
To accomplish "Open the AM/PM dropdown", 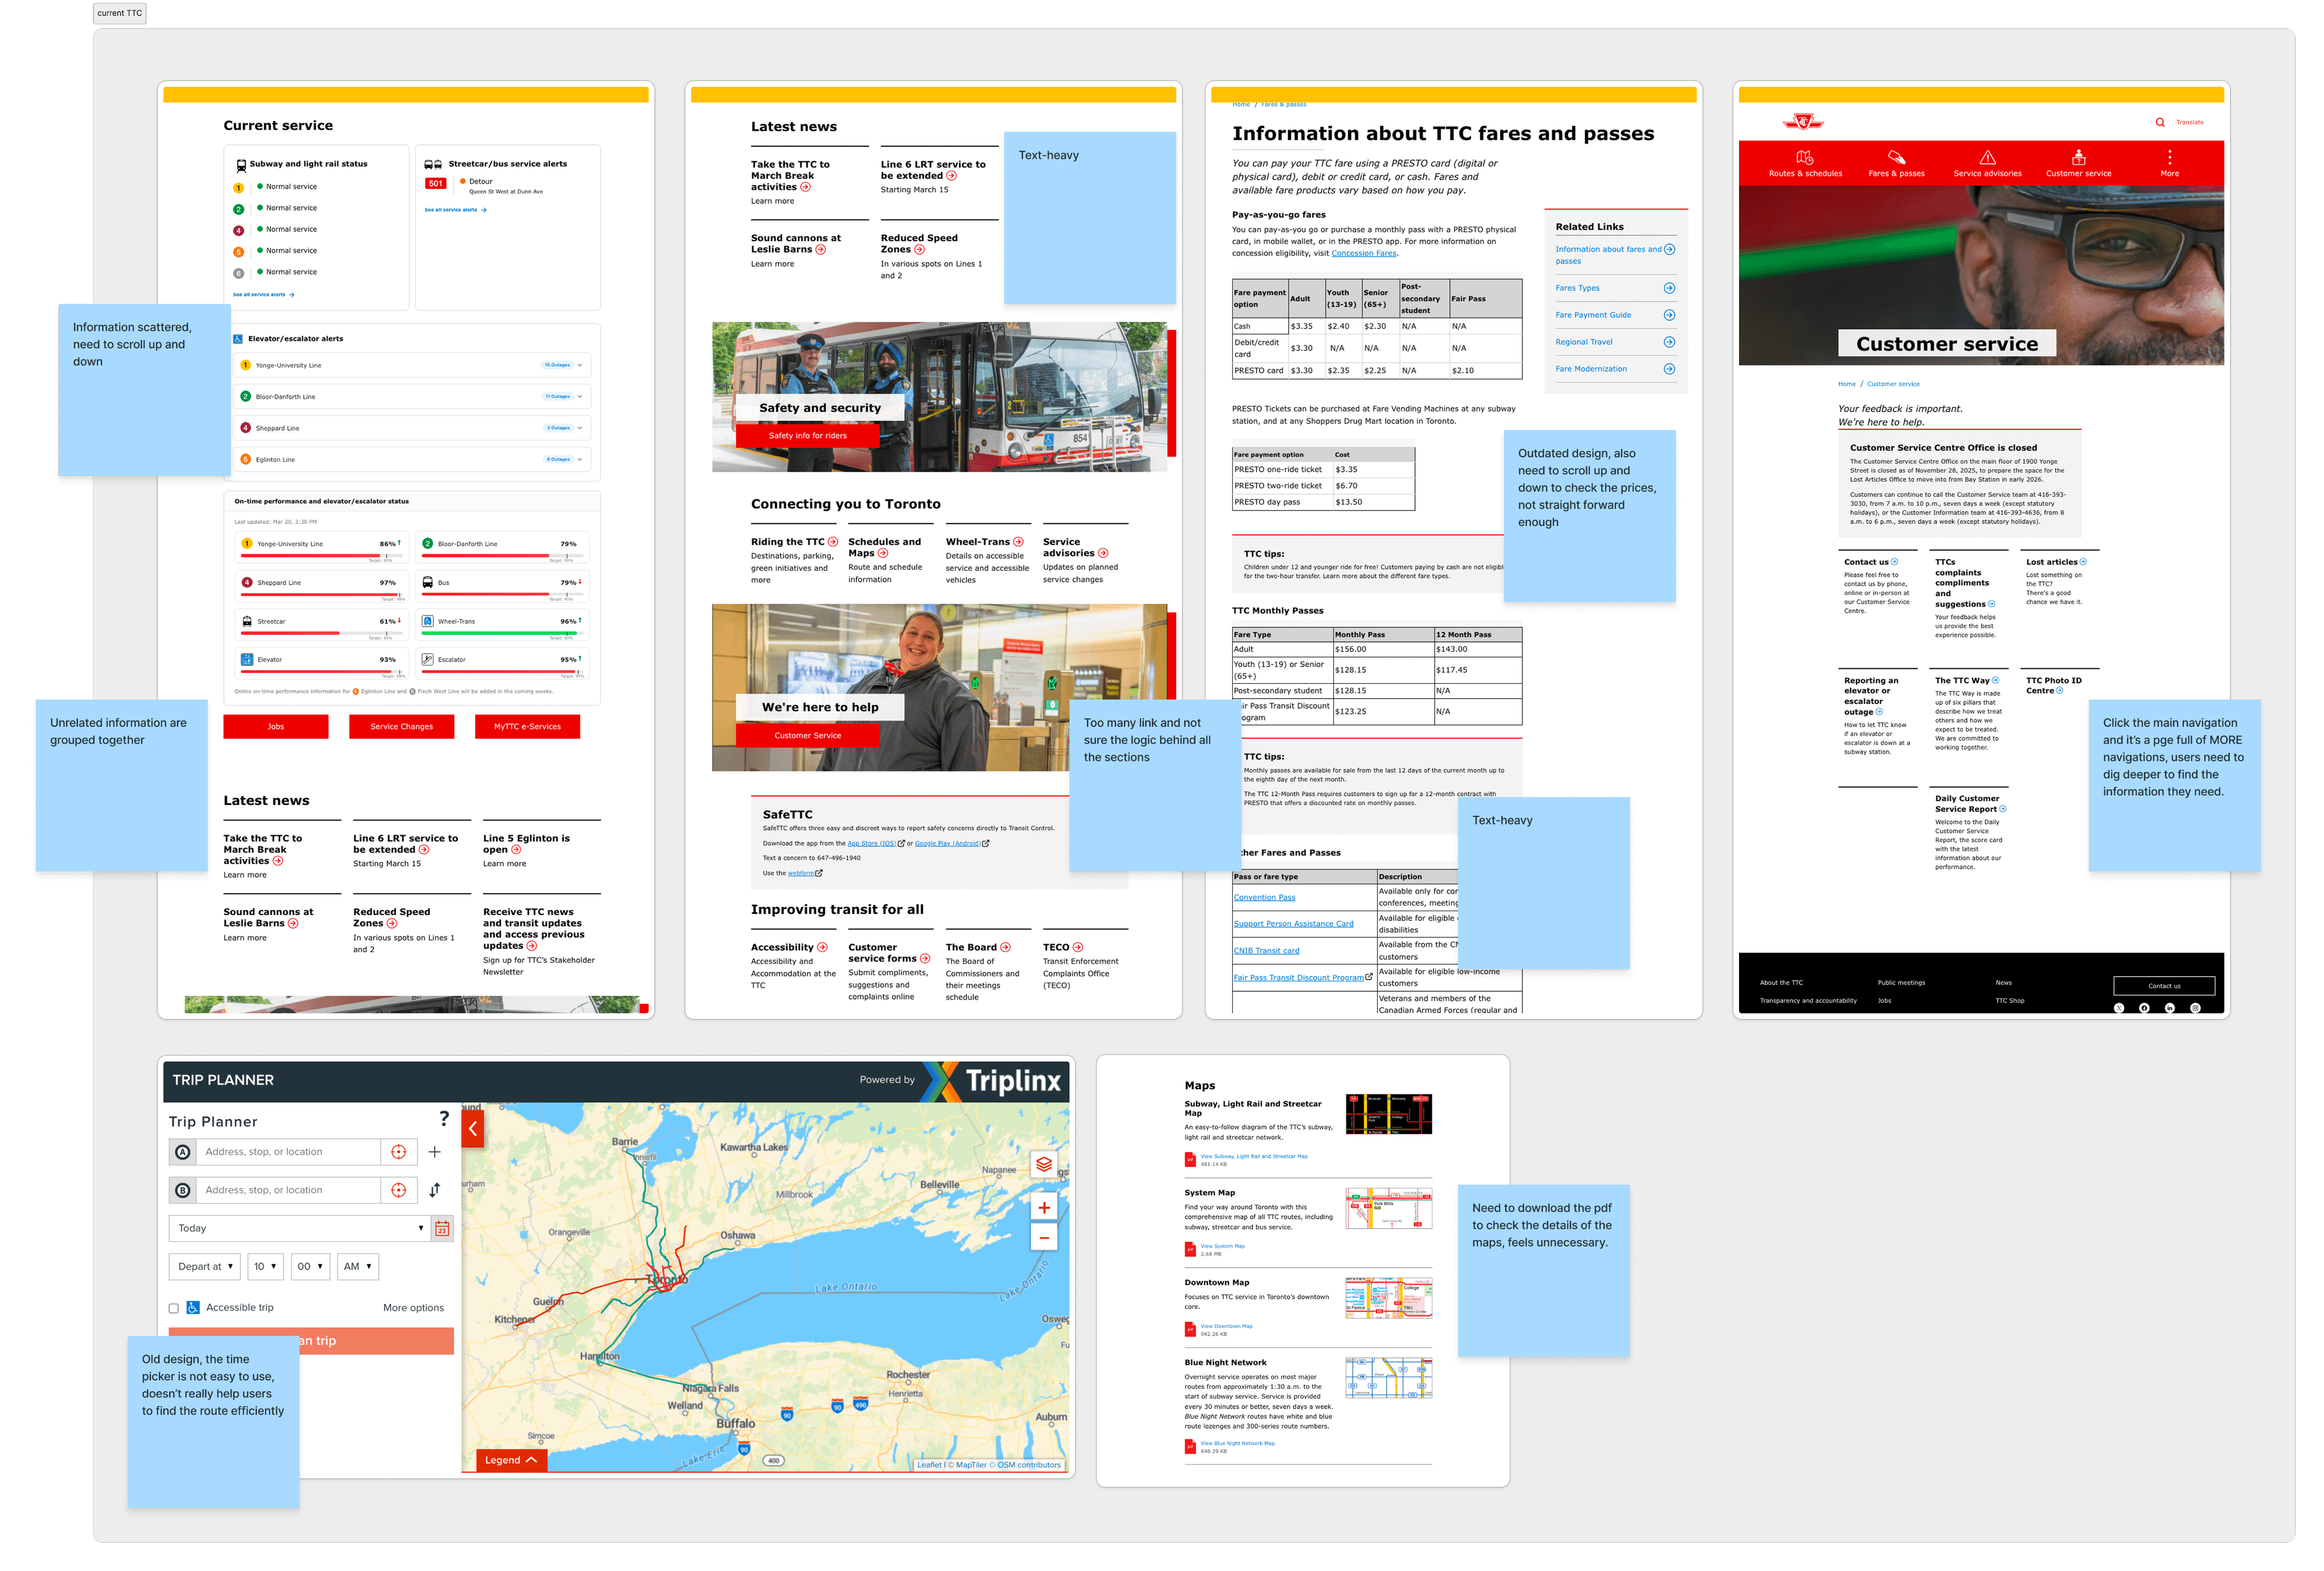I will 357,1266.
